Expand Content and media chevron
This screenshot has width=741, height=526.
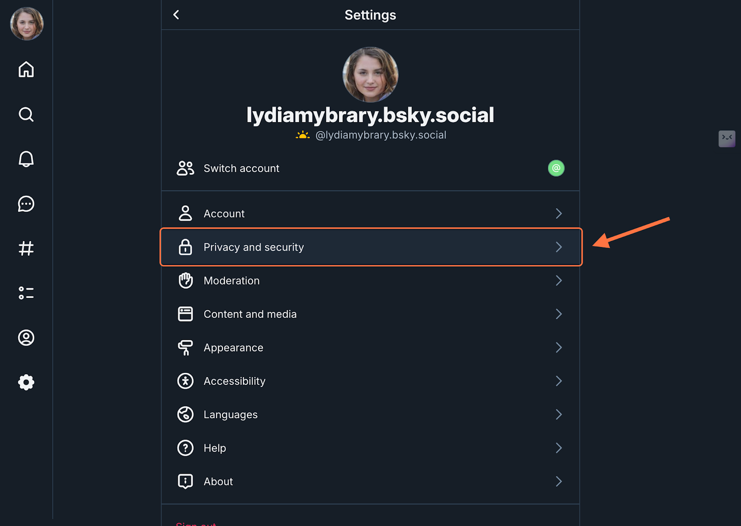559,314
